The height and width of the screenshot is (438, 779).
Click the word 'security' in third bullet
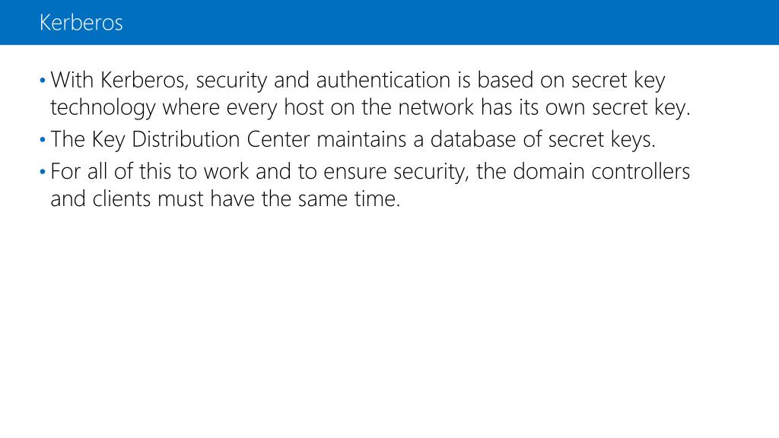(x=431, y=173)
